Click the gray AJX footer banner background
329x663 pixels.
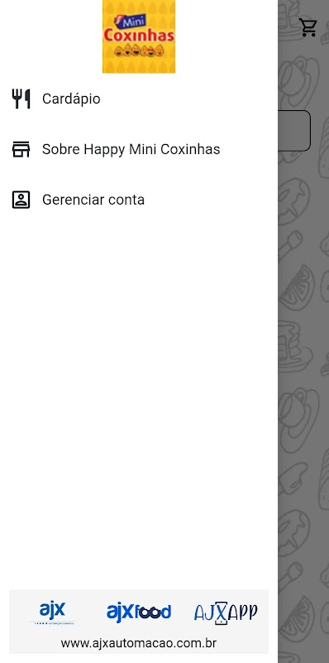pos(139,622)
